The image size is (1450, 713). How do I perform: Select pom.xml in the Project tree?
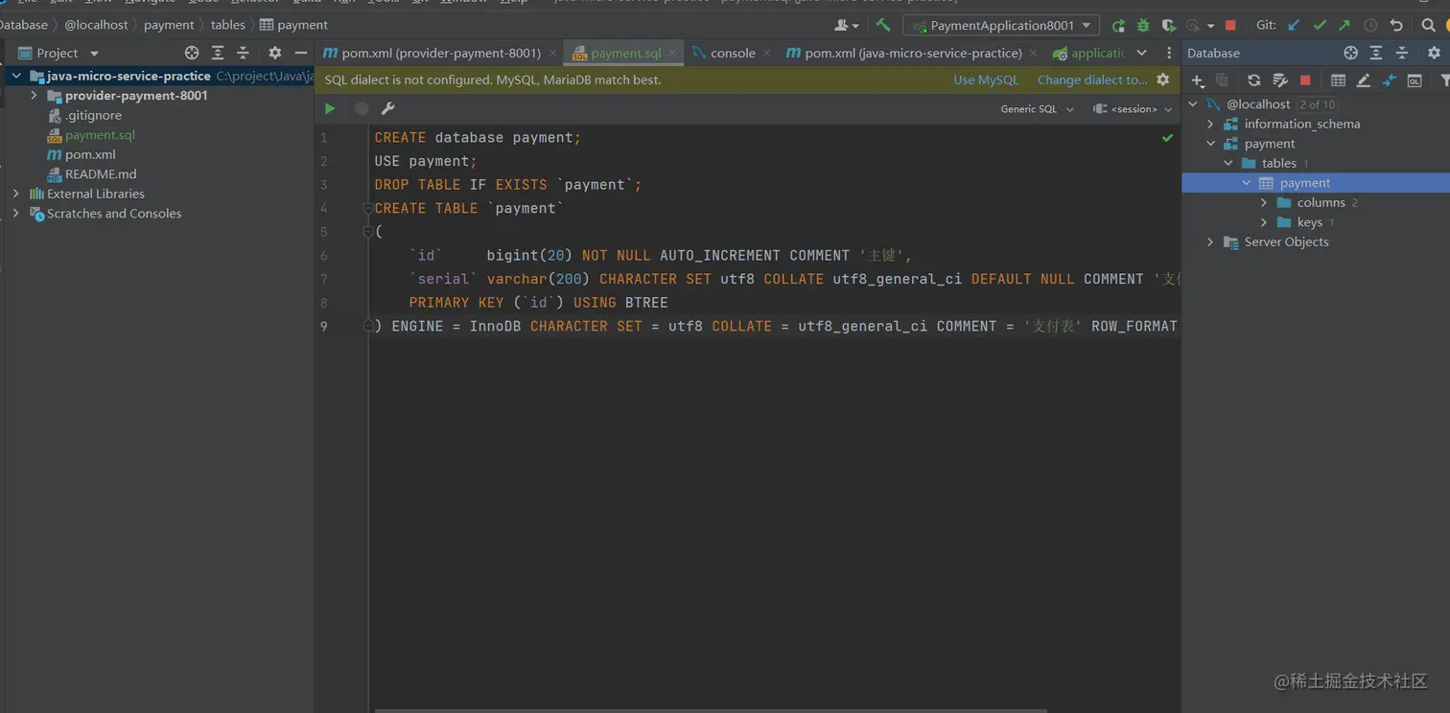click(90, 154)
